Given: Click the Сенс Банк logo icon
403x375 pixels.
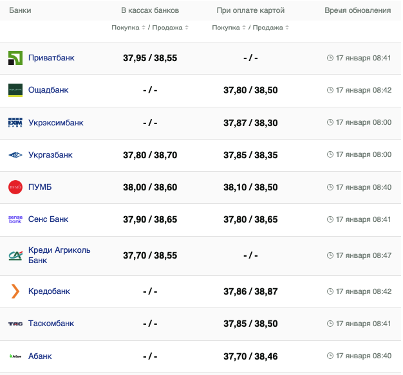Looking at the screenshot, I should click(15, 219).
